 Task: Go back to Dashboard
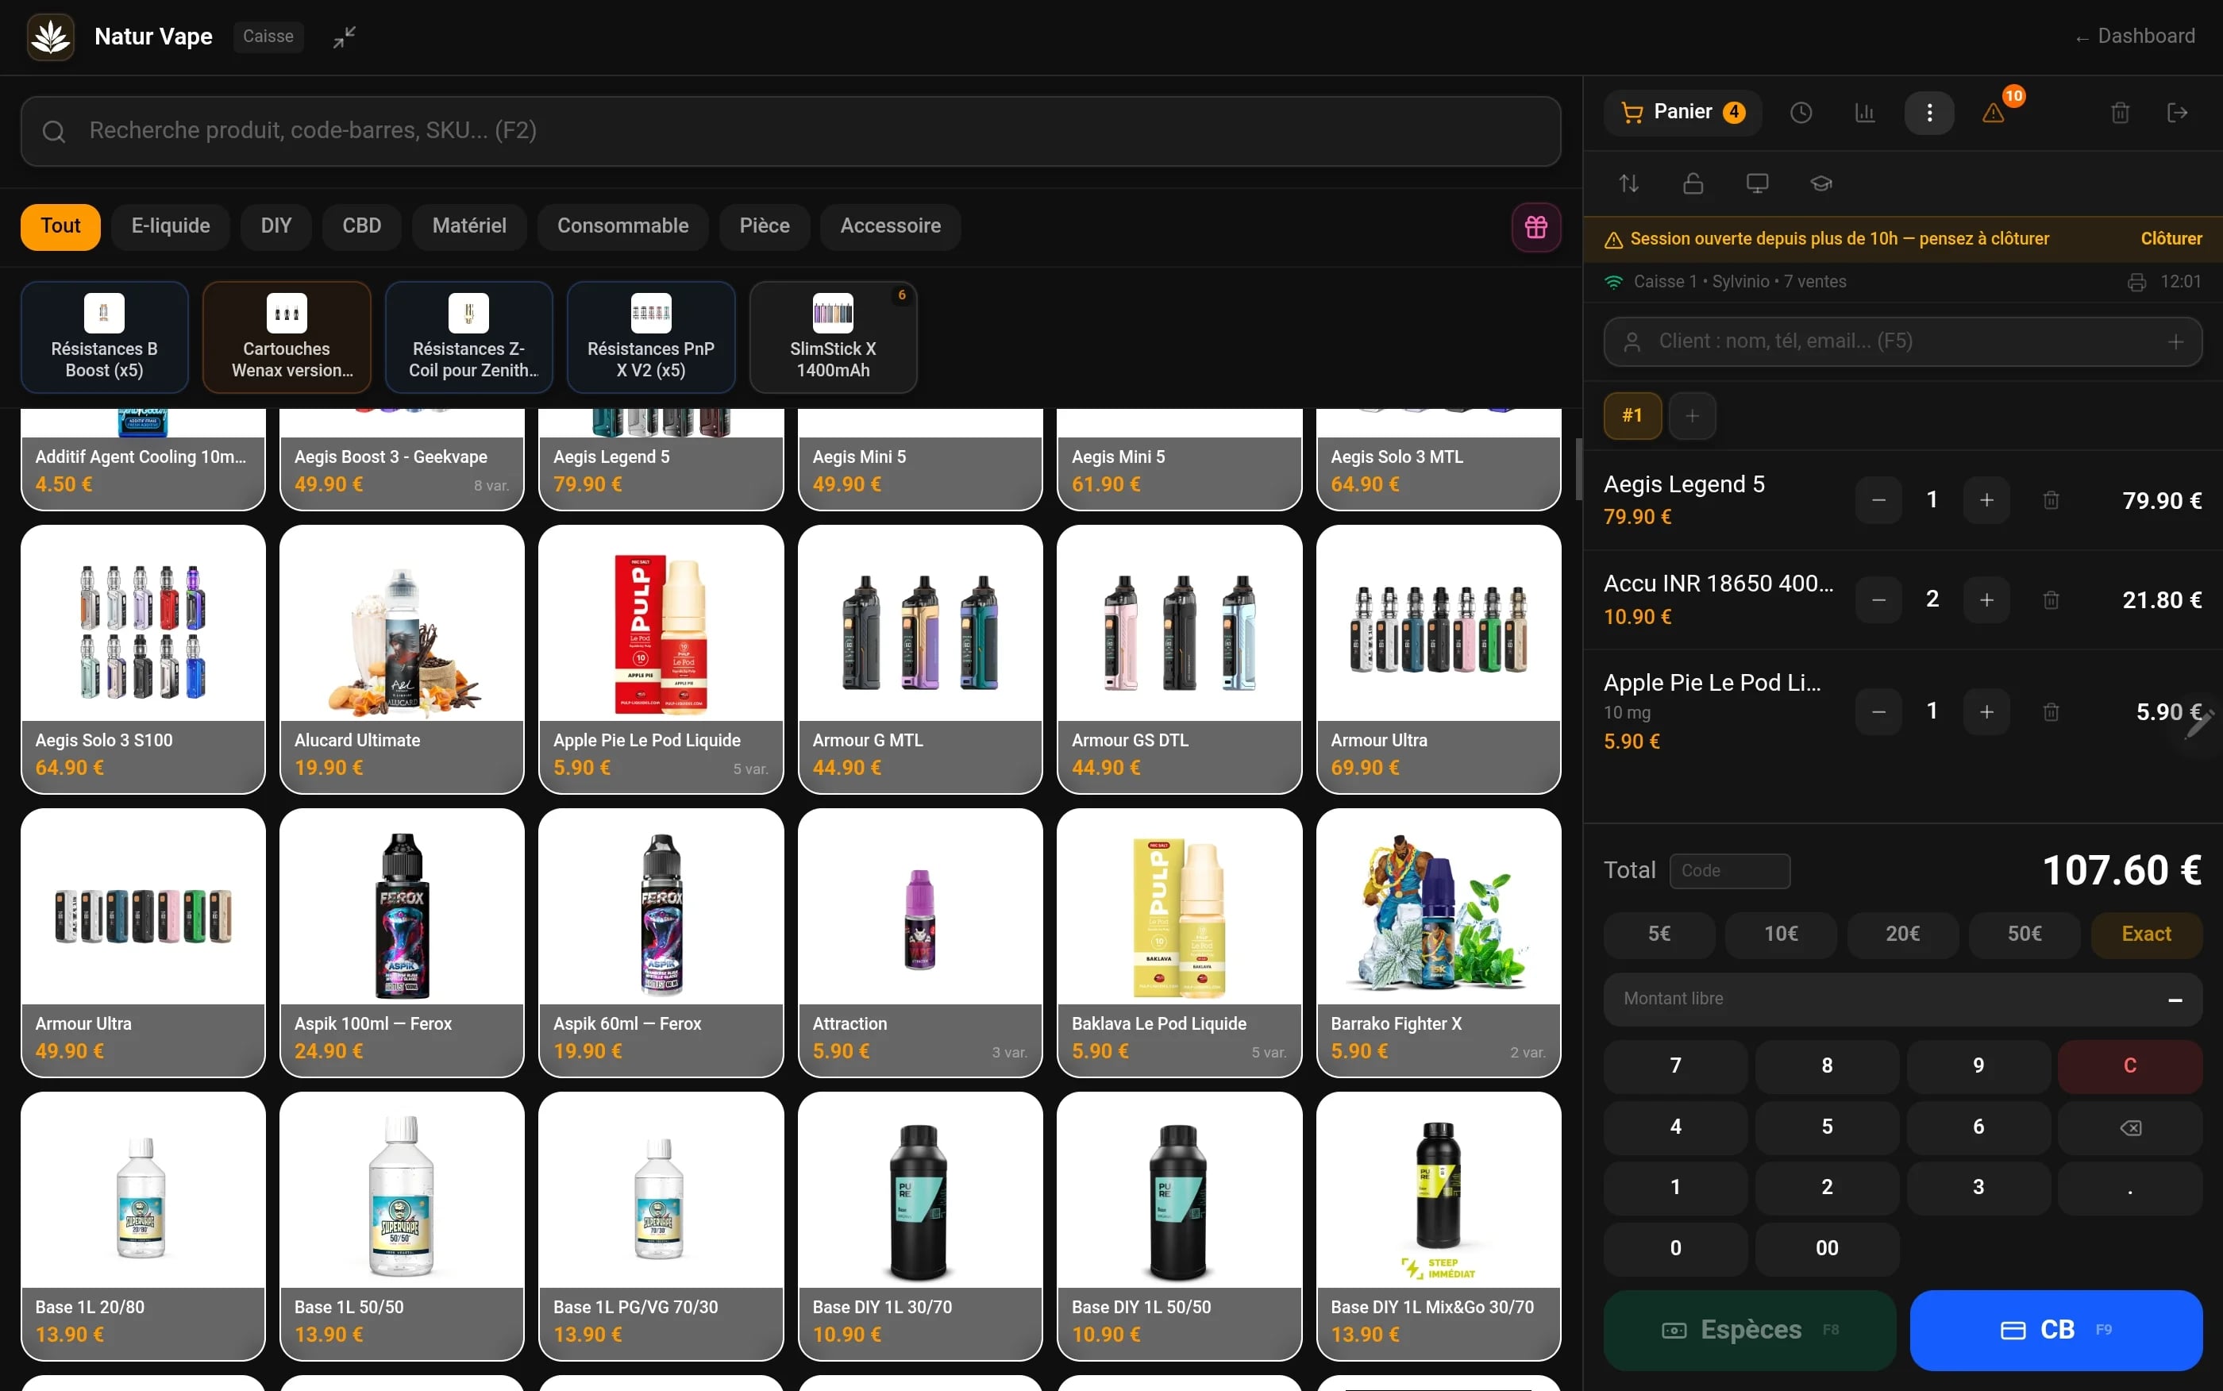pyautogui.click(x=2135, y=37)
